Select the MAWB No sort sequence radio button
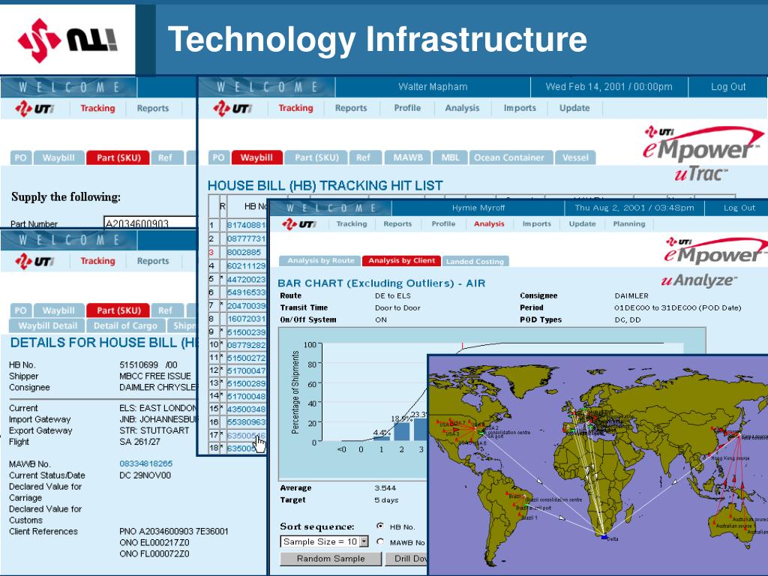The height and width of the screenshot is (576, 768). coord(380,541)
